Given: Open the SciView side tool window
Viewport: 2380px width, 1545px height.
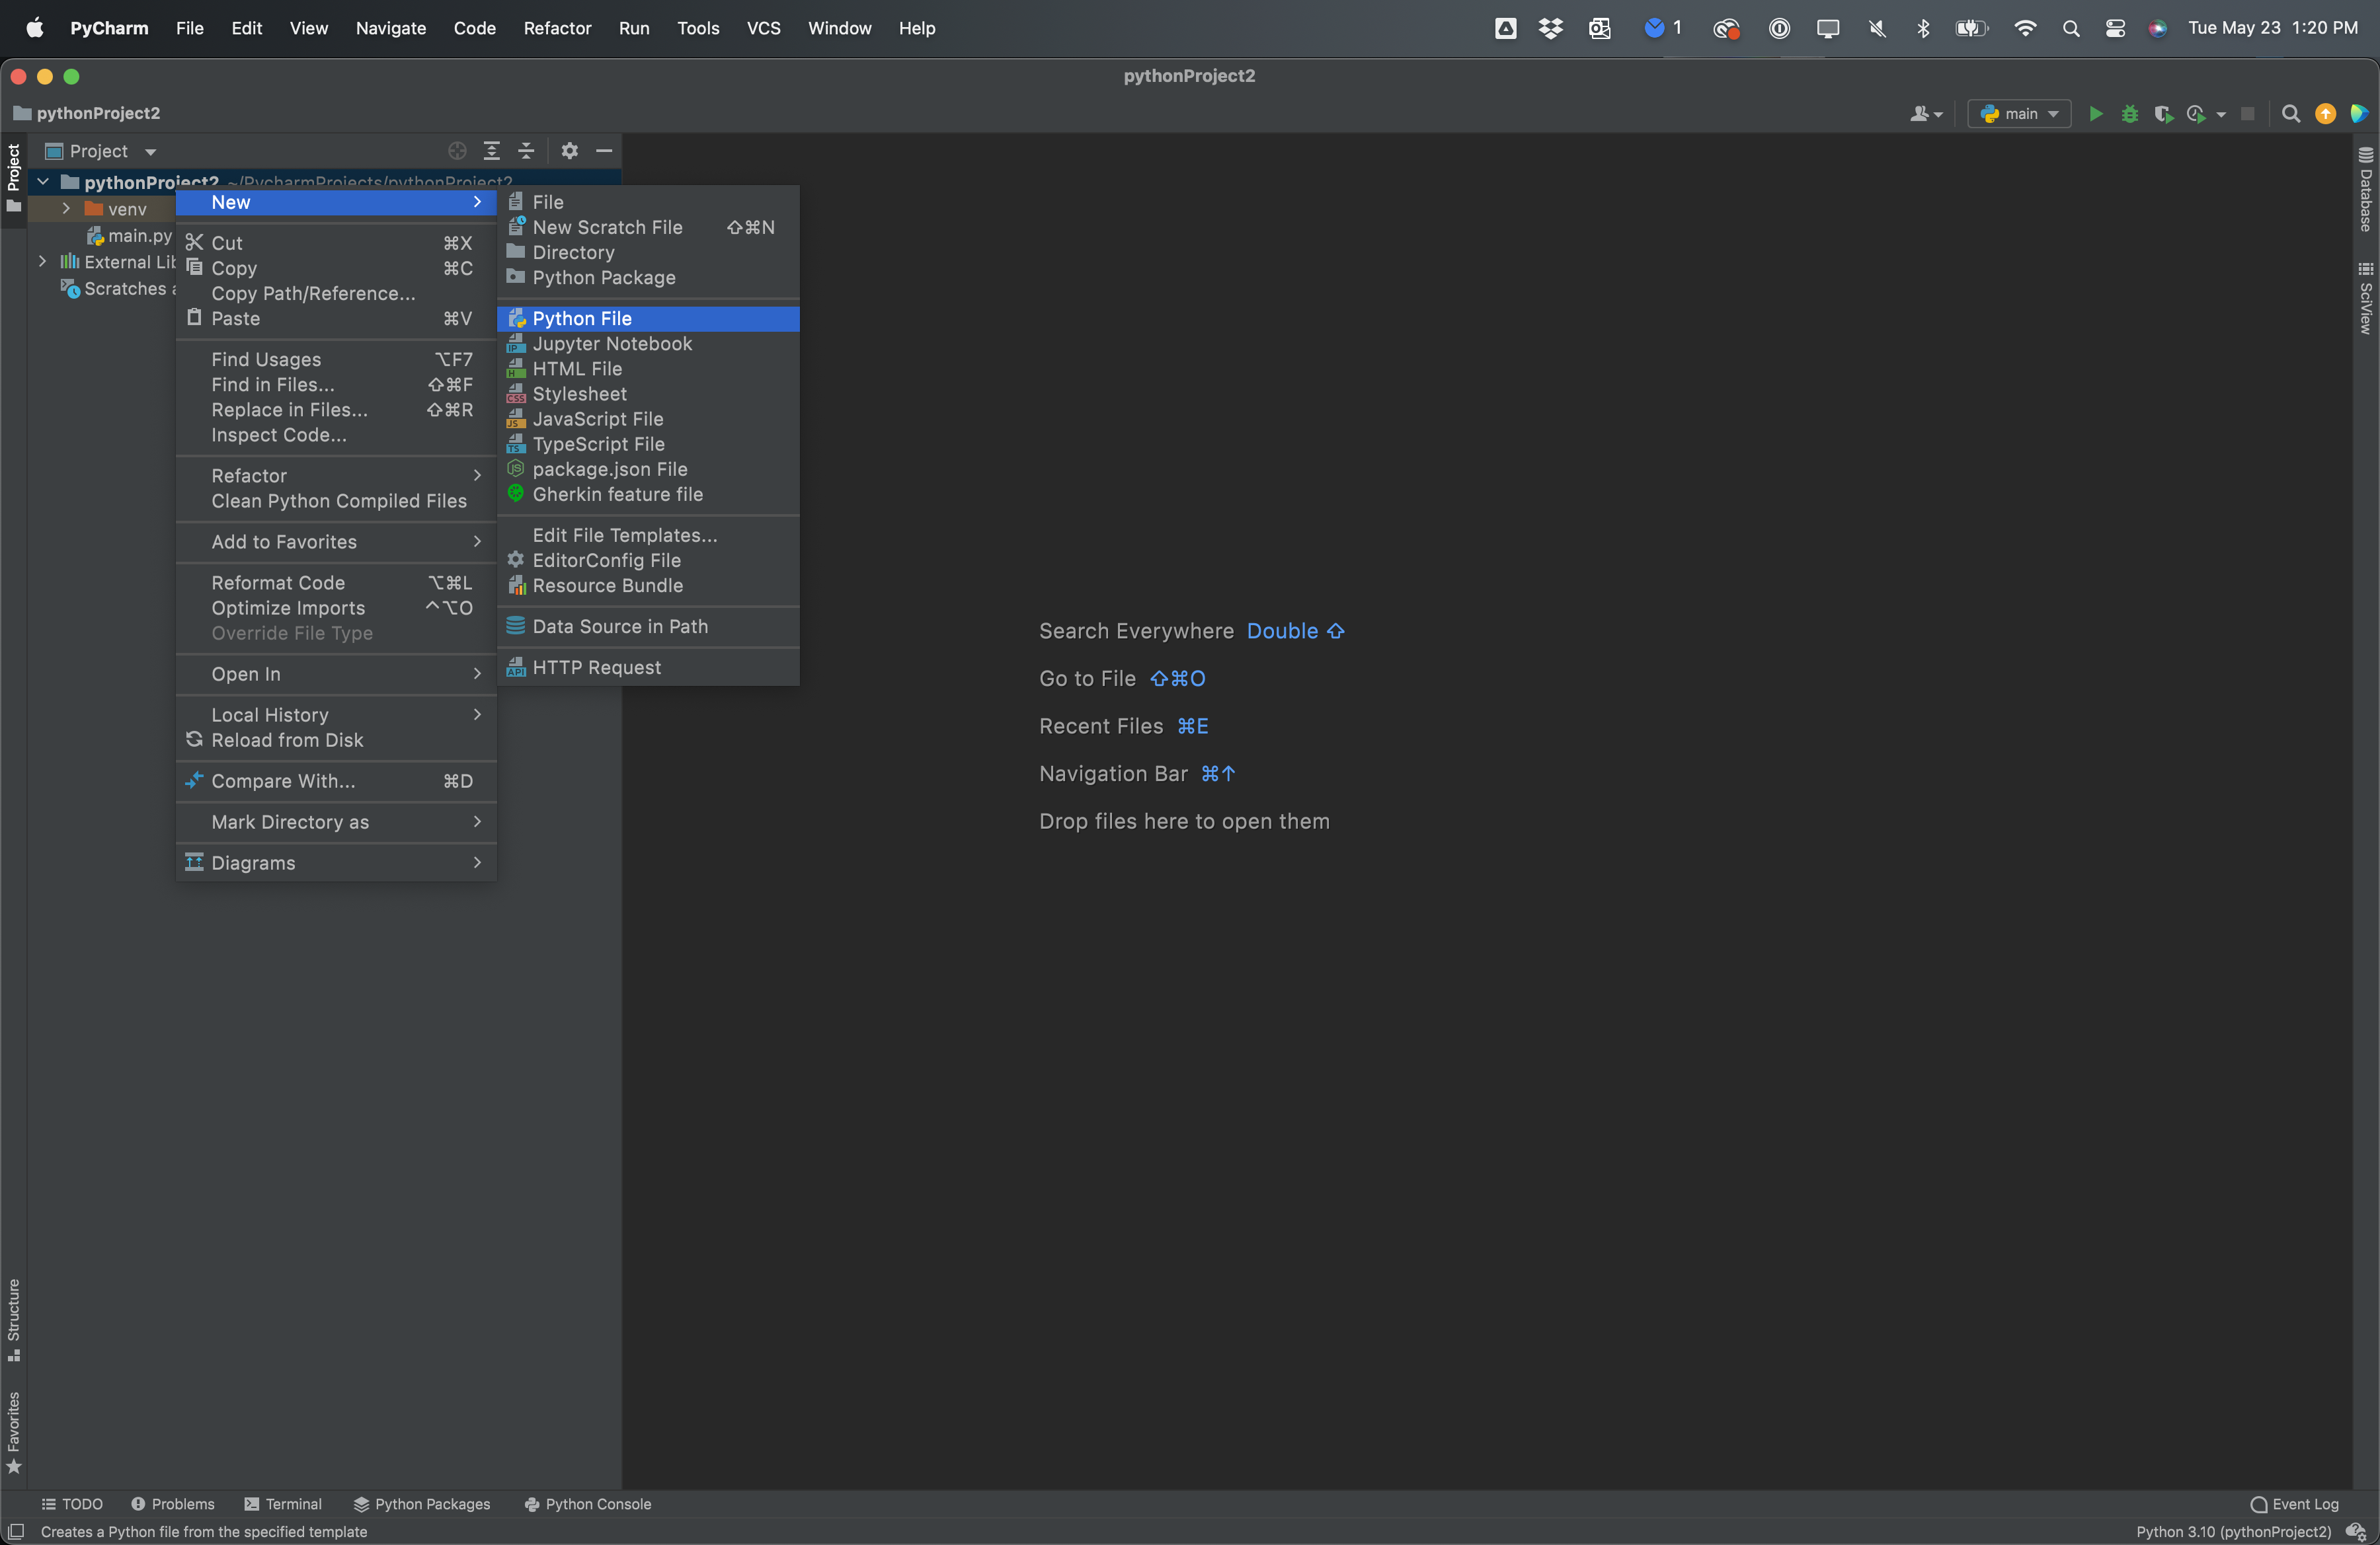Looking at the screenshot, I should [x=2366, y=298].
